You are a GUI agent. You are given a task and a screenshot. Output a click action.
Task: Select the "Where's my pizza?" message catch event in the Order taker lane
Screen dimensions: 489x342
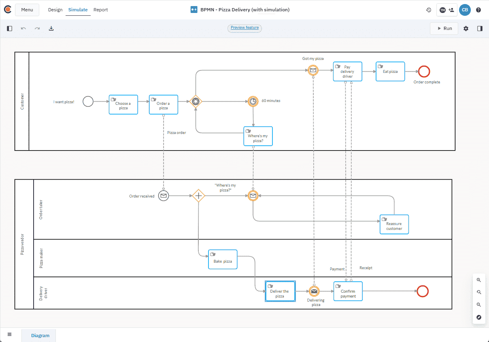[x=253, y=196]
